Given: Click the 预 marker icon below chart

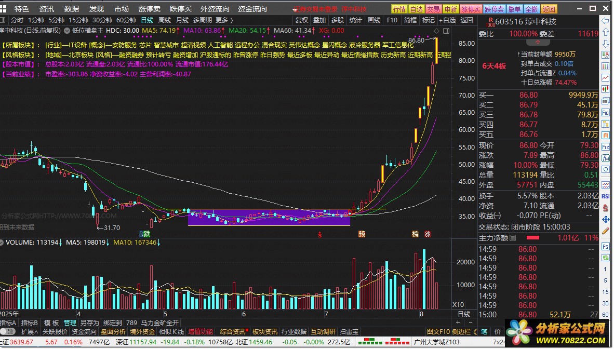Looking at the screenshot, I should click(x=362, y=234).
